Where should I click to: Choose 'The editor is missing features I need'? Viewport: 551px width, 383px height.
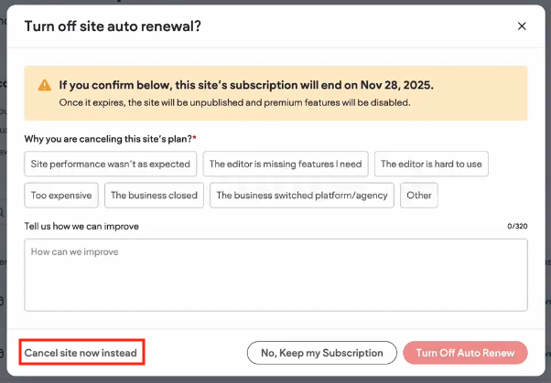tap(286, 165)
